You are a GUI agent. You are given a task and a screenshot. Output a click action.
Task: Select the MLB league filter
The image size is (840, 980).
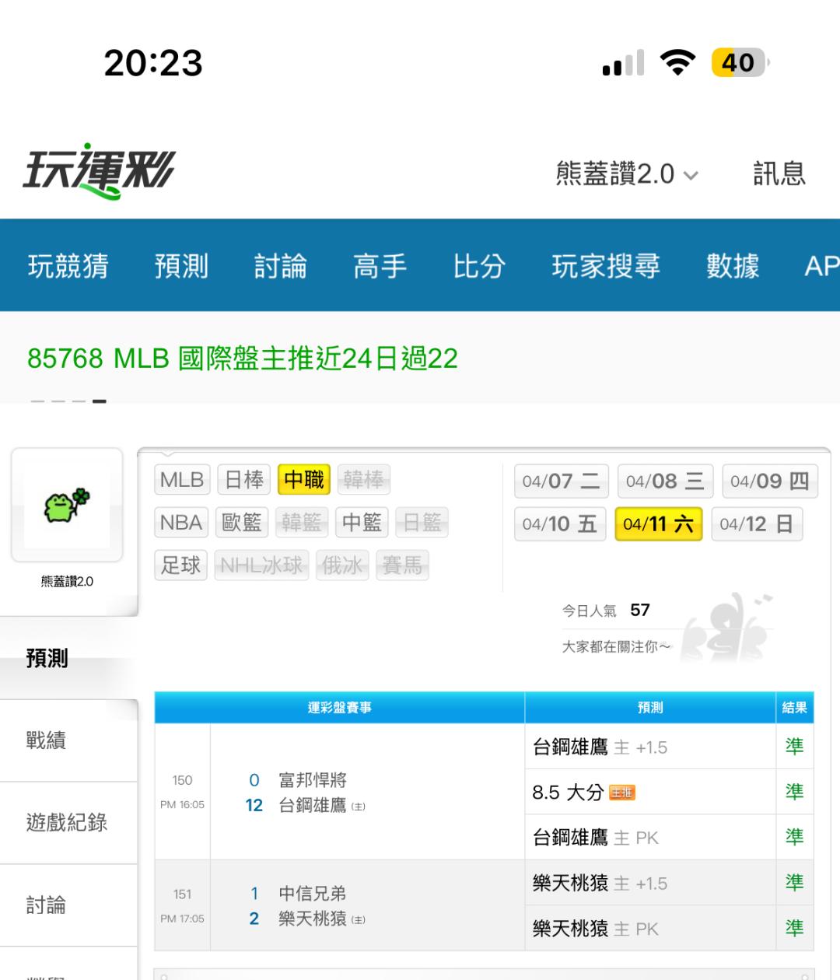tap(181, 480)
